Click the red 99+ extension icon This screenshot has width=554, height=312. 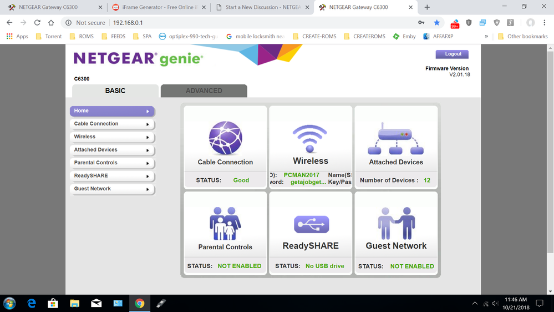pos(455,24)
